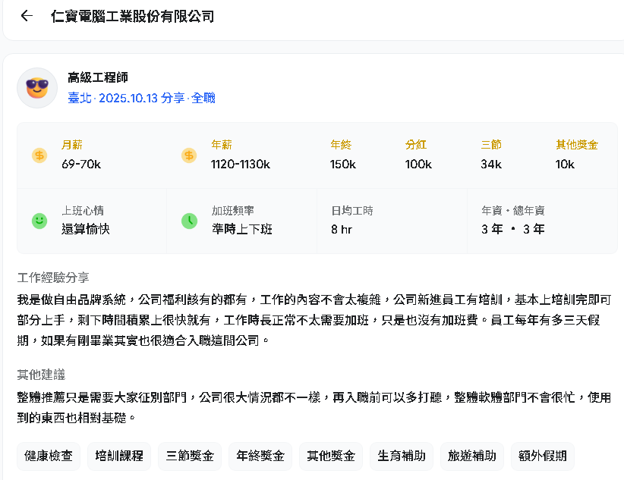
Task: Click the 其他建議 section heading
Action: click(x=41, y=375)
